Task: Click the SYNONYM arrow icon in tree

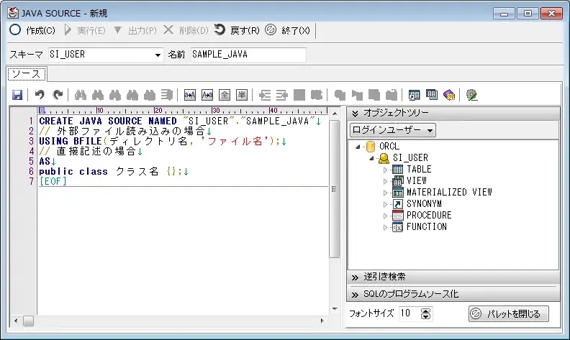Action: (x=397, y=204)
